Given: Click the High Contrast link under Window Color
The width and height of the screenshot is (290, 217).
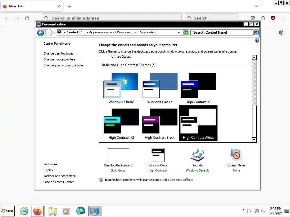Looking at the screenshot, I should pyautogui.click(x=158, y=170).
